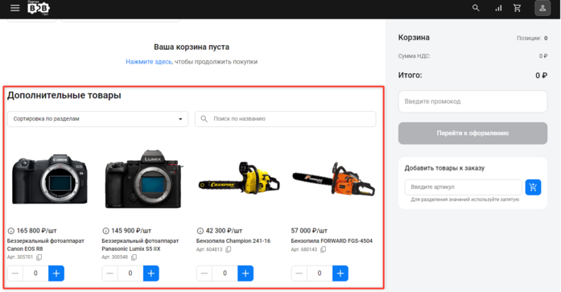The width and height of the screenshot is (561, 292).
Task: Click quantity field of Canon EOS R8
Action: pyautogui.click(x=35, y=273)
